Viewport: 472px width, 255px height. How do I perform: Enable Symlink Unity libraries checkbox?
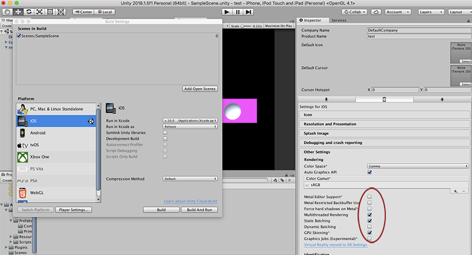point(165,133)
